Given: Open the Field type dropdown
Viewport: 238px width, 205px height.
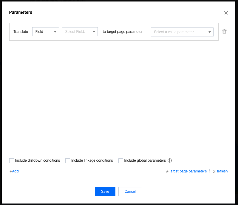Looking at the screenshot, I should pos(45,32).
